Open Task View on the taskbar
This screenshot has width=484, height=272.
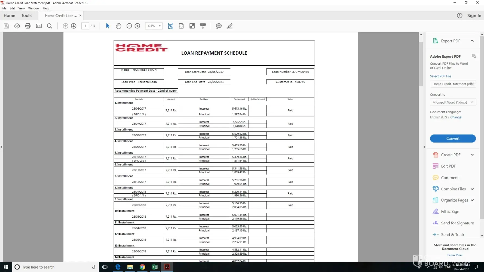[105, 267]
